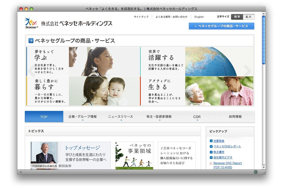Open Benesse ONE Report PDF link
The height and width of the screenshot is (188, 283).
[227, 165]
